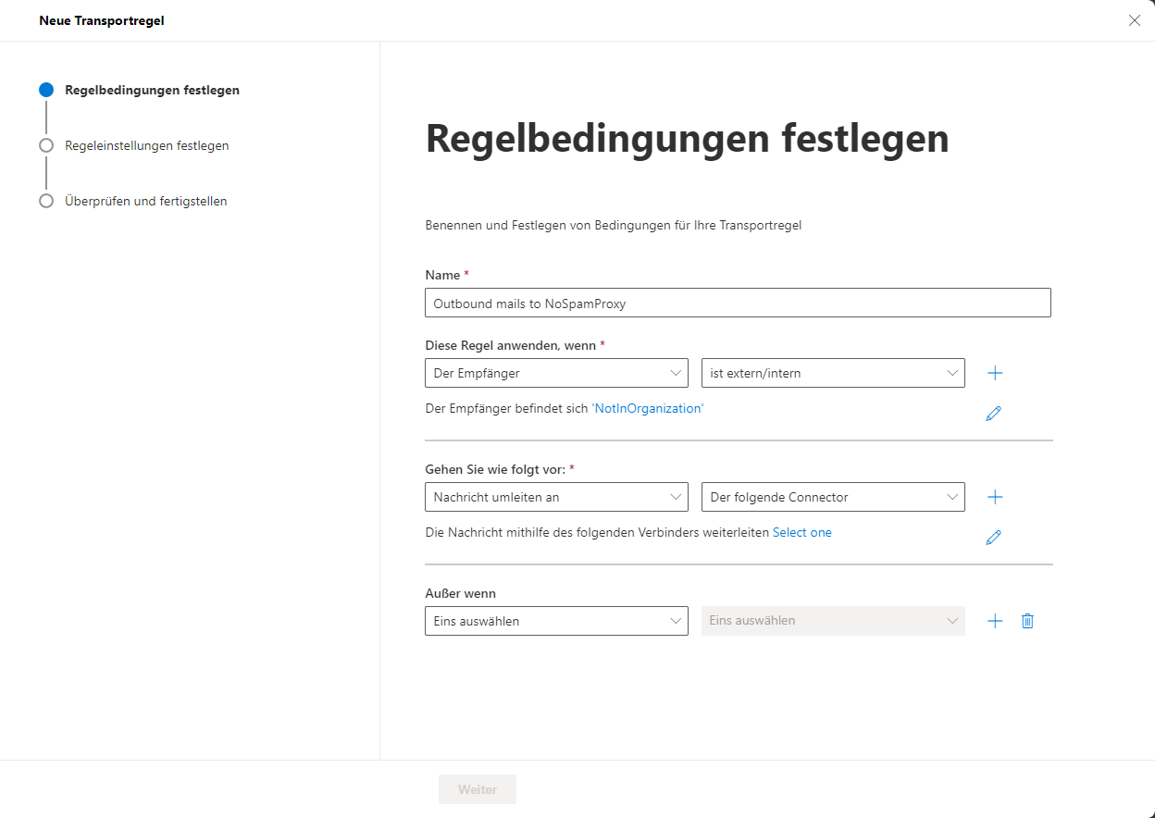The width and height of the screenshot is (1155, 818).
Task: Add another condition with the plus icon
Action: click(995, 373)
